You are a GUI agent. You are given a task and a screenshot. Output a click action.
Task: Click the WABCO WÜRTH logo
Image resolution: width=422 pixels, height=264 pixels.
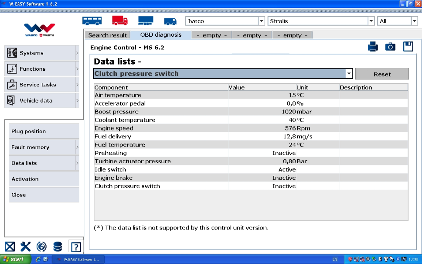click(x=40, y=30)
